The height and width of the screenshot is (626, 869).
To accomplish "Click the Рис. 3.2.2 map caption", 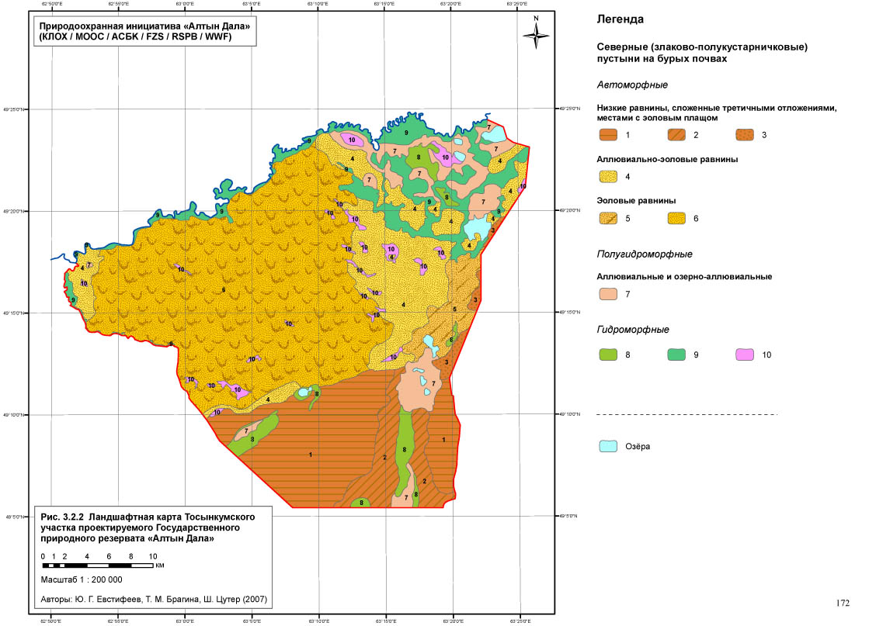I will (146, 526).
